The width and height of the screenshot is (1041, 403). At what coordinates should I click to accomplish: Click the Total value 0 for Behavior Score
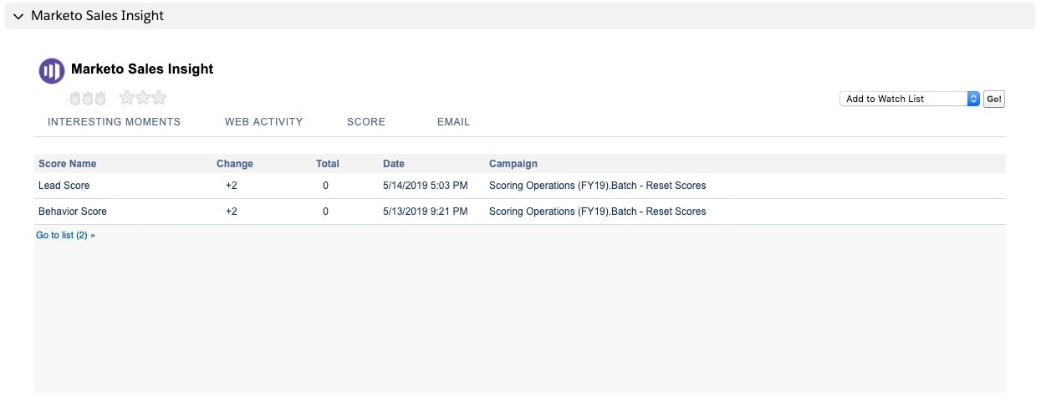(326, 212)
